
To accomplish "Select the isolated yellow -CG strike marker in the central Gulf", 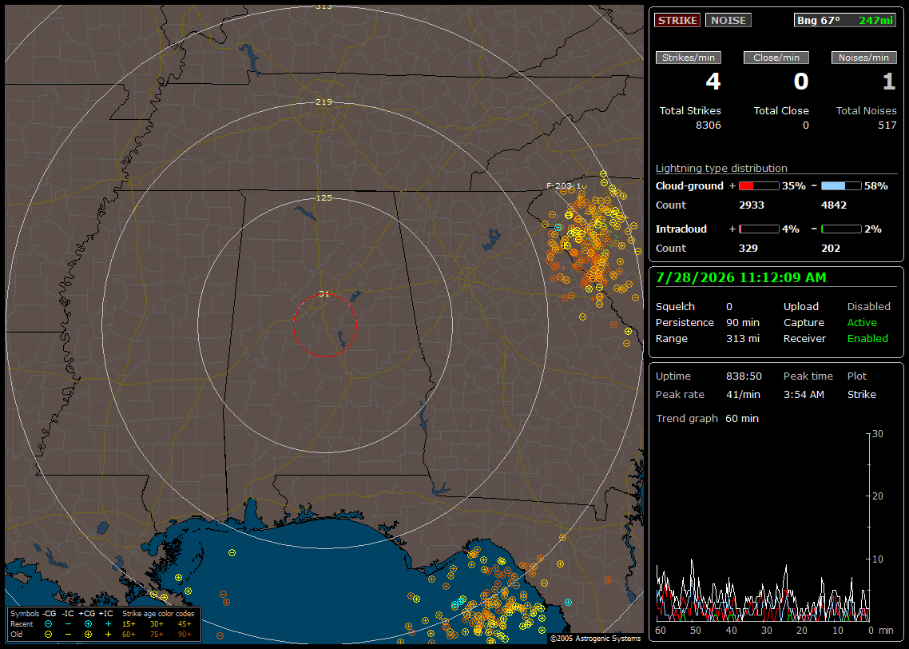I will [x=232, y=553].
